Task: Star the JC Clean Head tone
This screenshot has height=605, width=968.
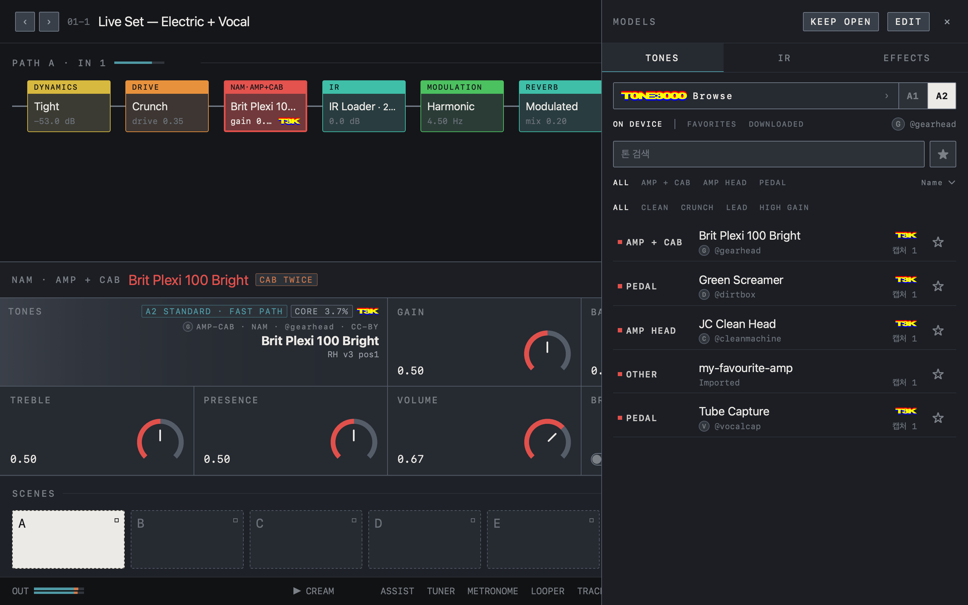Action: [938, 330]
